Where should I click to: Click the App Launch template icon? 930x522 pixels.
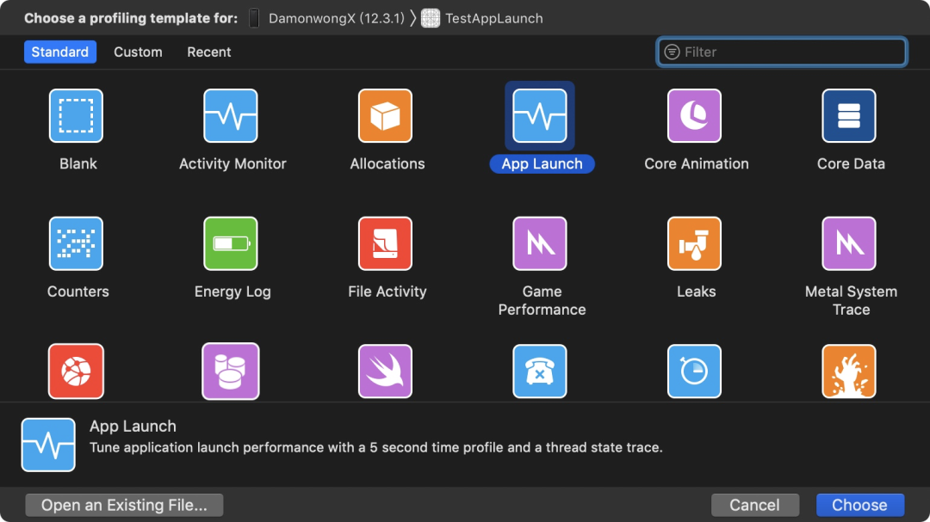540,115
